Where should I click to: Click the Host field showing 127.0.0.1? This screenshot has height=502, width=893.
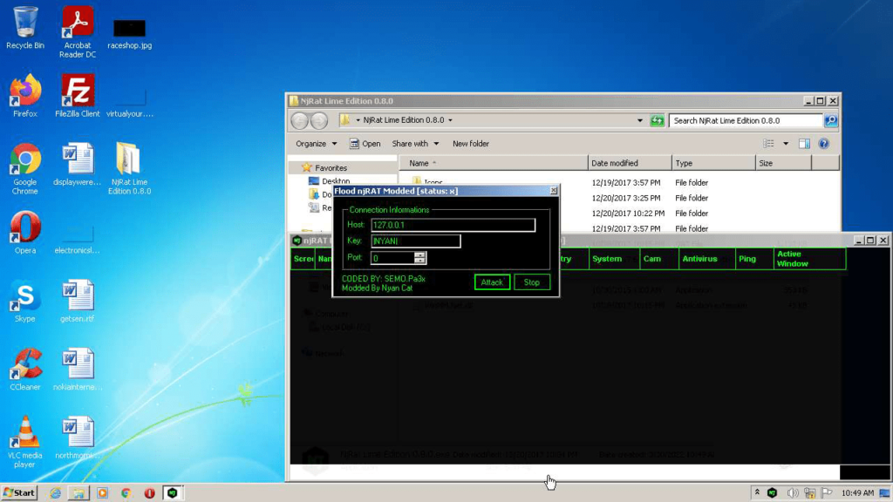[x=453, y=225]
